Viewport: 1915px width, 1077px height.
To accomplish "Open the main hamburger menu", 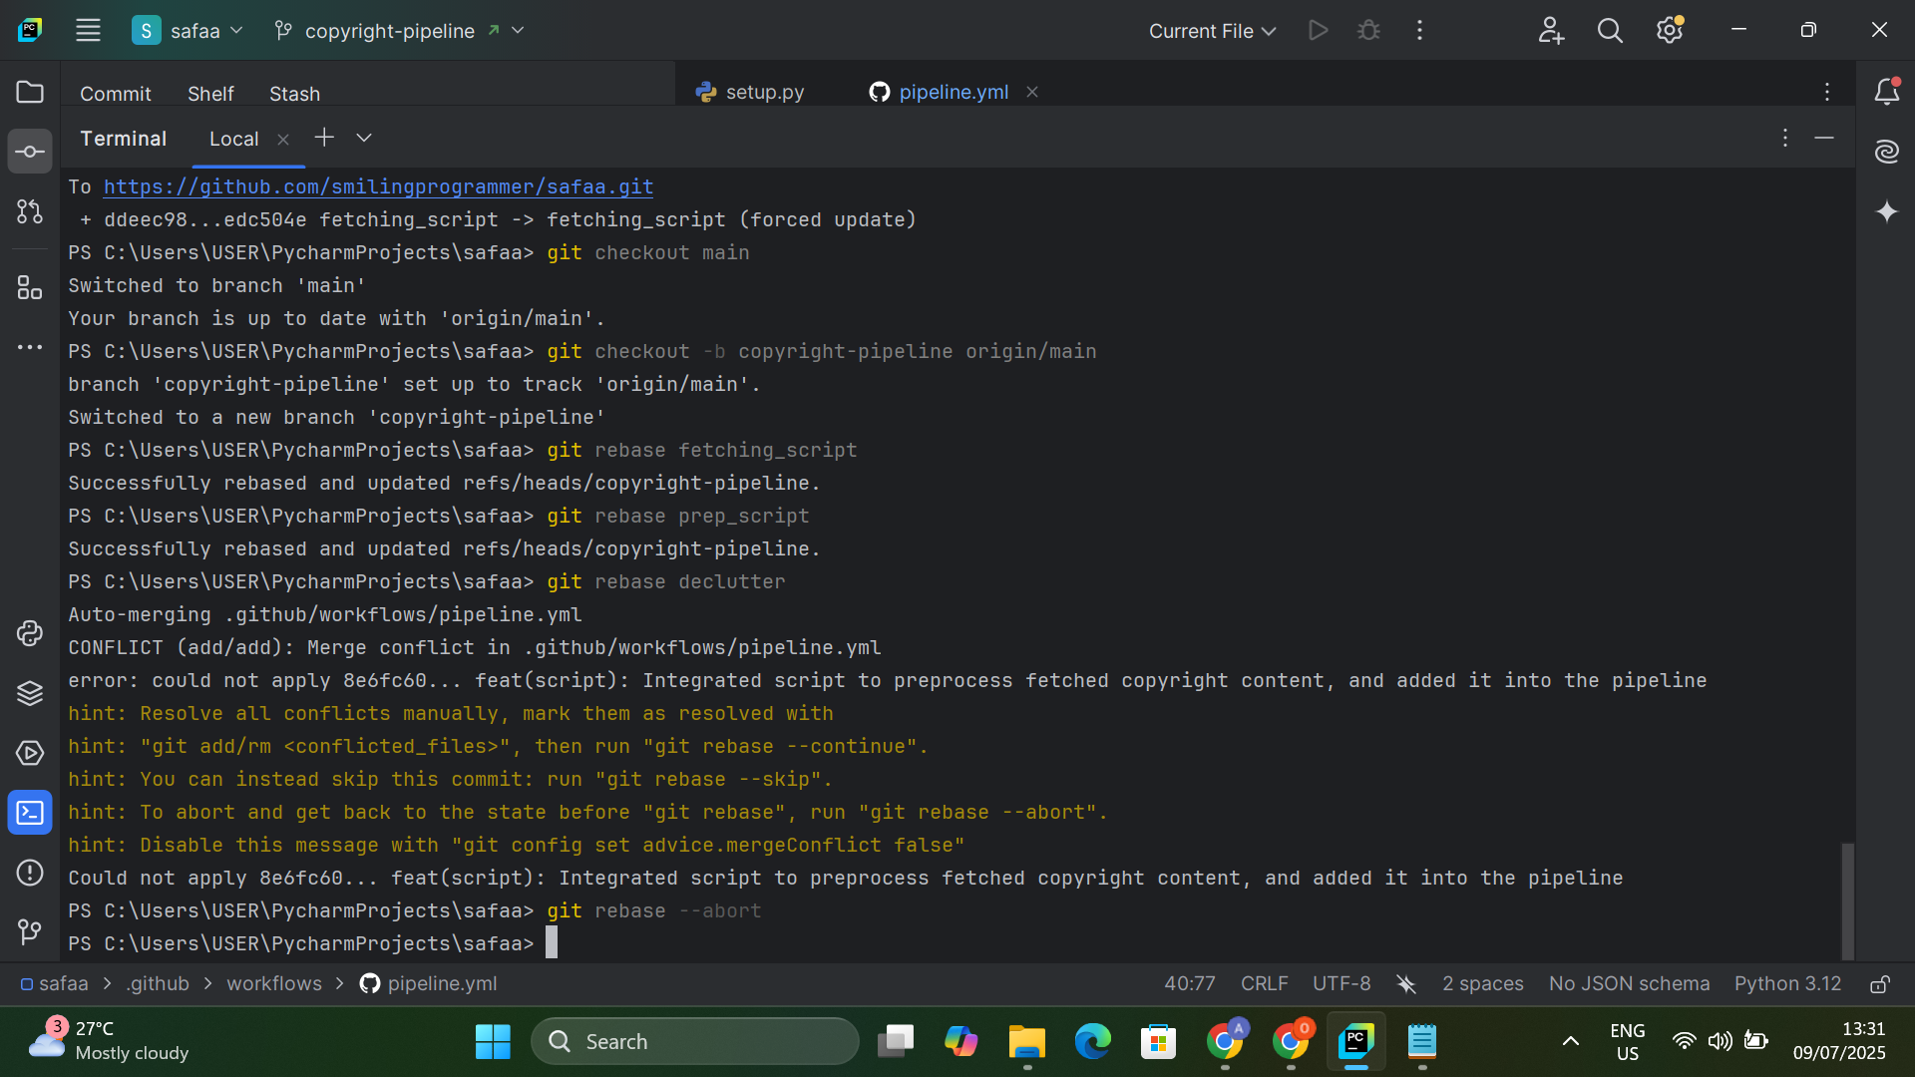I will point(88,30).
